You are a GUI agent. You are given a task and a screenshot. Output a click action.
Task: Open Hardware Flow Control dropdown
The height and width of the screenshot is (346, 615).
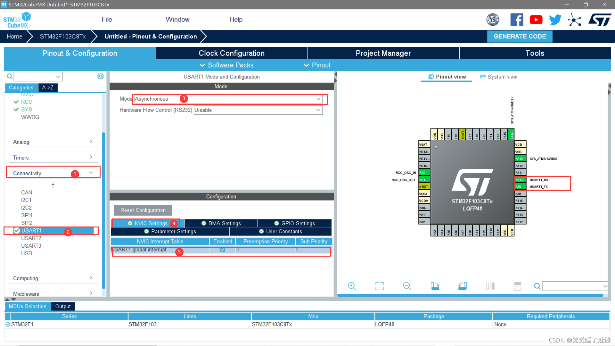coord(258,110)
